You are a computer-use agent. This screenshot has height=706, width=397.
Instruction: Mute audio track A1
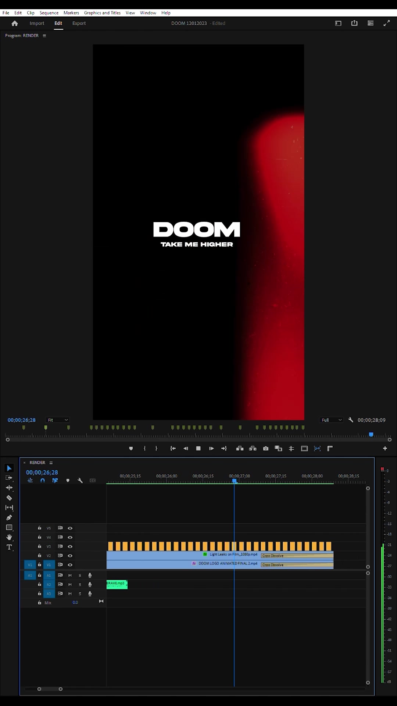coord(70,575)
